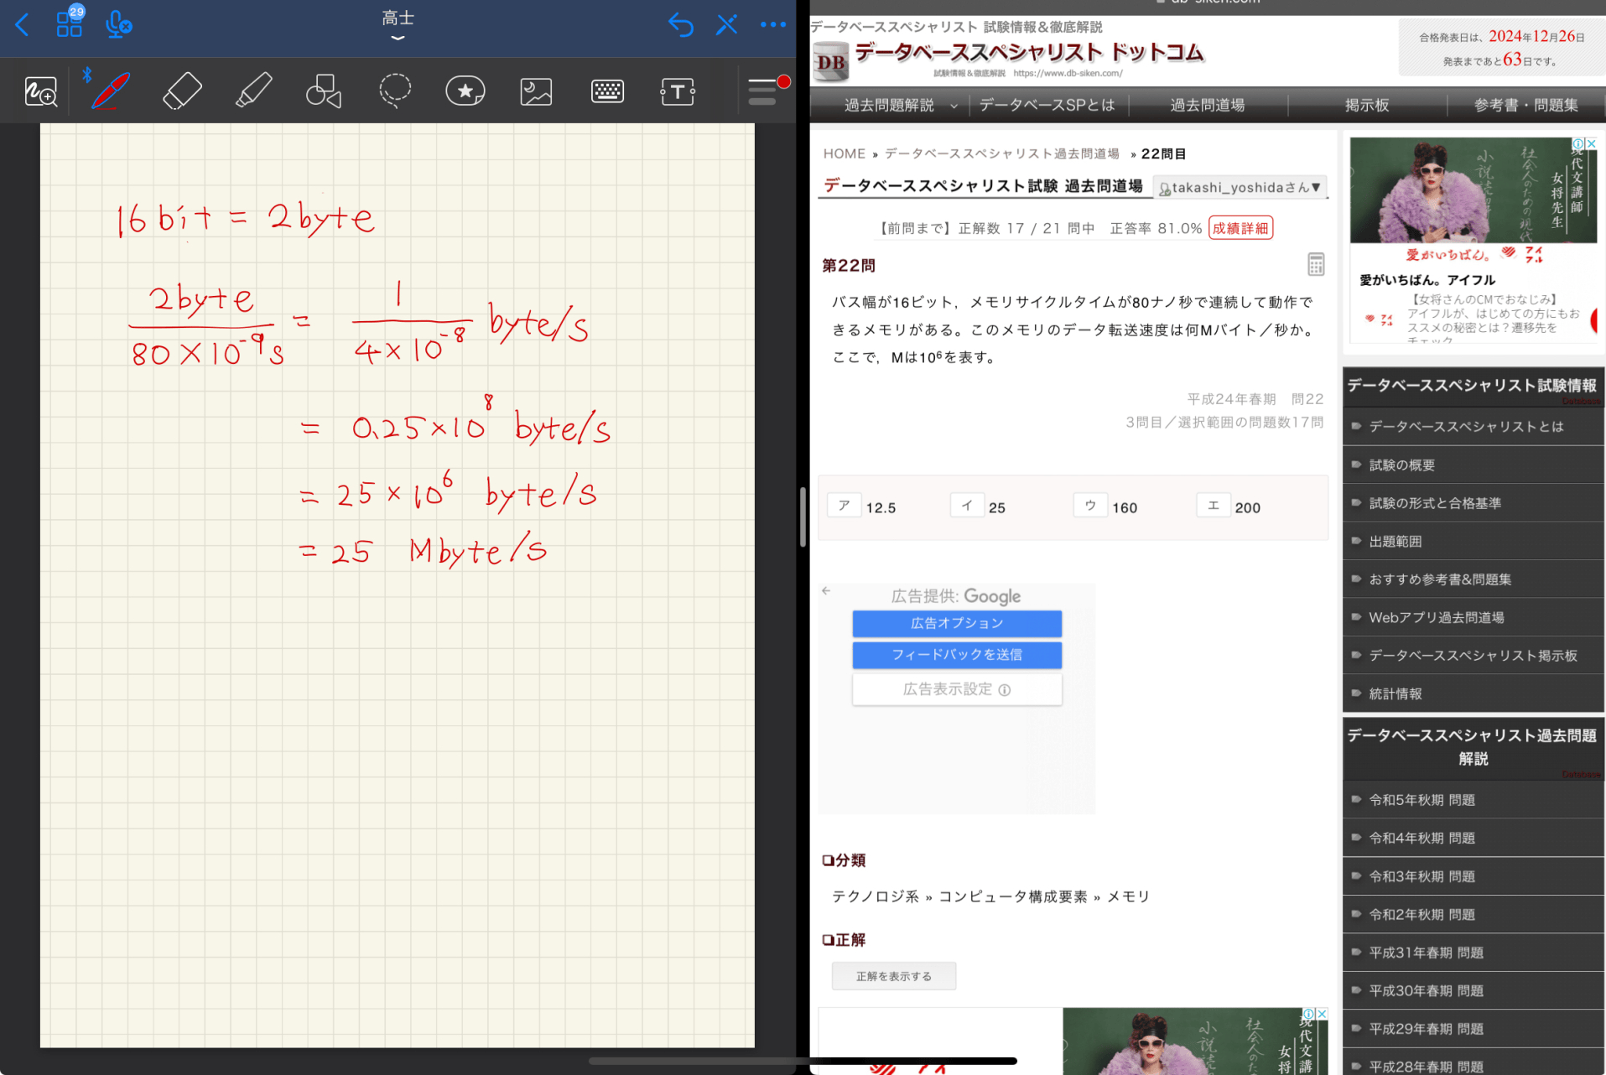Viewport: 1606px width, 1075px height.
Task: Open the 掲示板 navigation tab
Action: pyautogui.click(x=1366, y=105)
